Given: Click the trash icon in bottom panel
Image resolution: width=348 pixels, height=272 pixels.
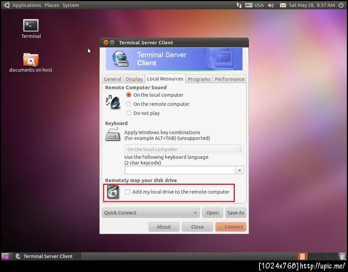Looking at the screenshot, I should click(x=343, y=256).
